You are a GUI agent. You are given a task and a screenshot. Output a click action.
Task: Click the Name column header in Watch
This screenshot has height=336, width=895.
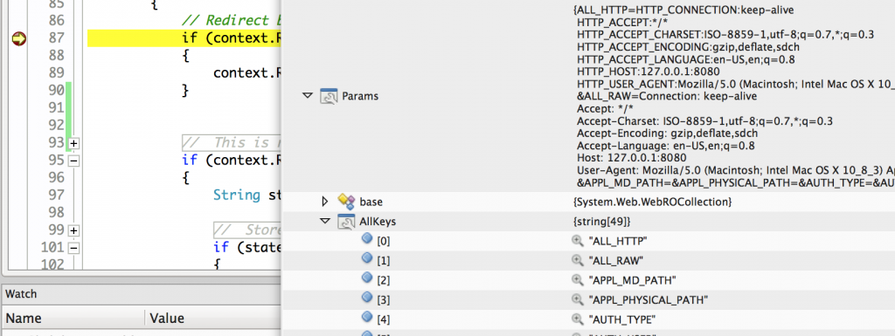tap(24, 318)
